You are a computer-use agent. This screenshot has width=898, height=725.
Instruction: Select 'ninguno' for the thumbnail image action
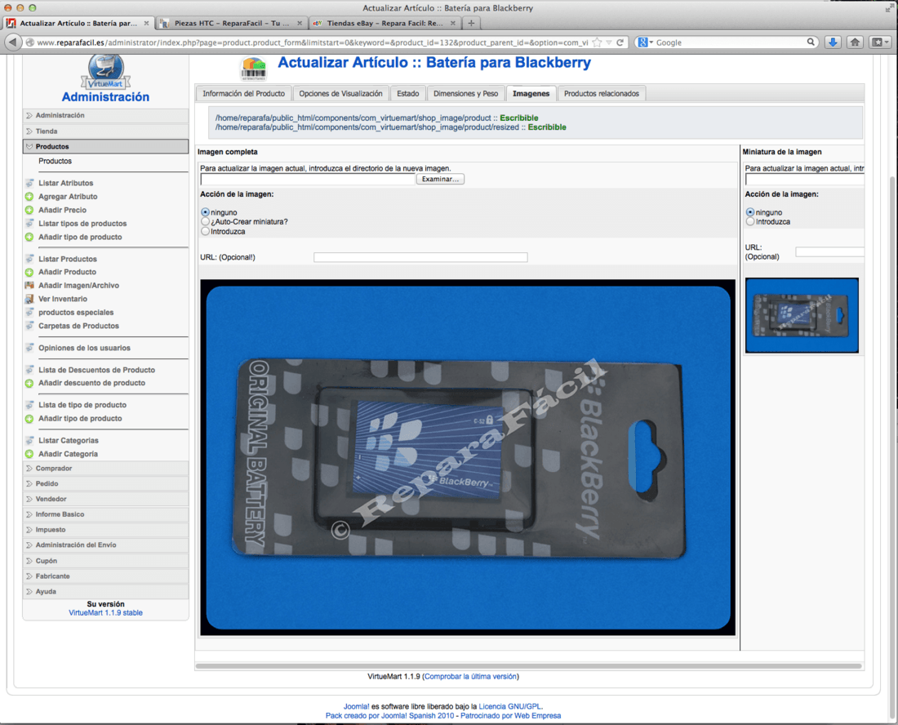750,212
